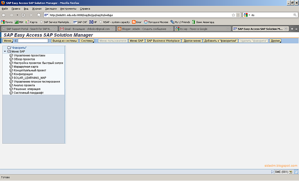Open My LJ Friends bookmark
299x181 pixels.
[x=180, y=22]
